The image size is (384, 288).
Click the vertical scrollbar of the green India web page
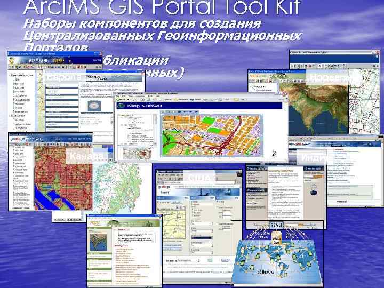coord(160,252)
